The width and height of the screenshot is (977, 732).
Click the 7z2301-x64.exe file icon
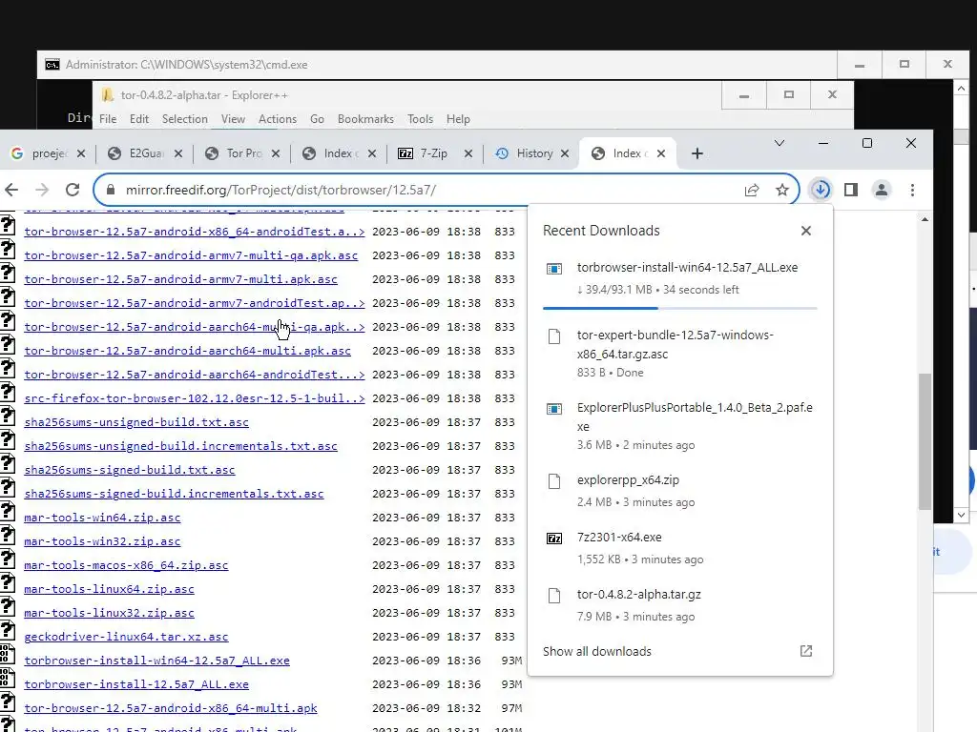[x=554, y=539]
